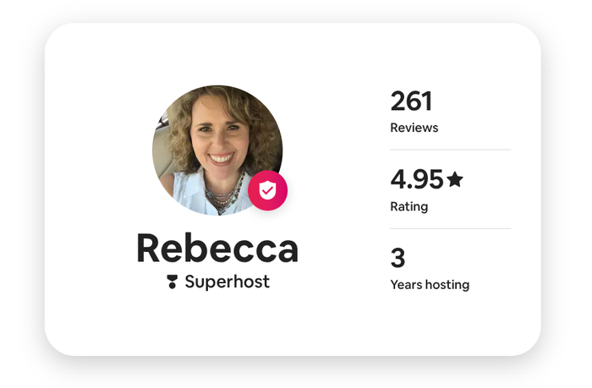Viewport: 592px width, 388px height.
Task: Click the host name Rebecca
Action: coord(217,249)
